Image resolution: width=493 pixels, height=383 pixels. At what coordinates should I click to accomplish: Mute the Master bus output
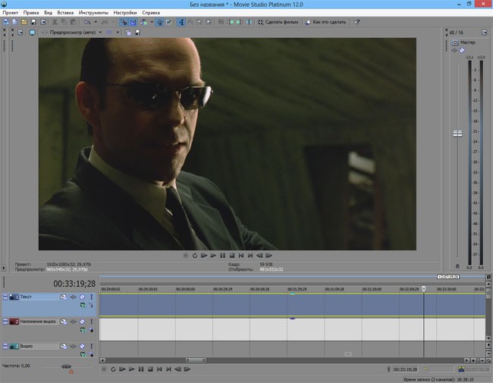coord(462,50)
